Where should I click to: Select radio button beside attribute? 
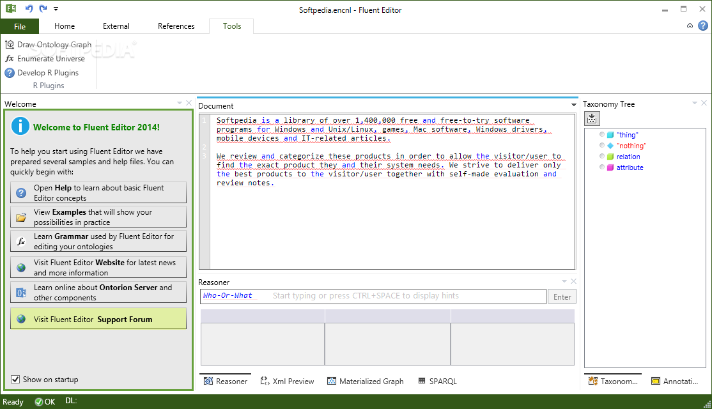[x=602, y=167]
